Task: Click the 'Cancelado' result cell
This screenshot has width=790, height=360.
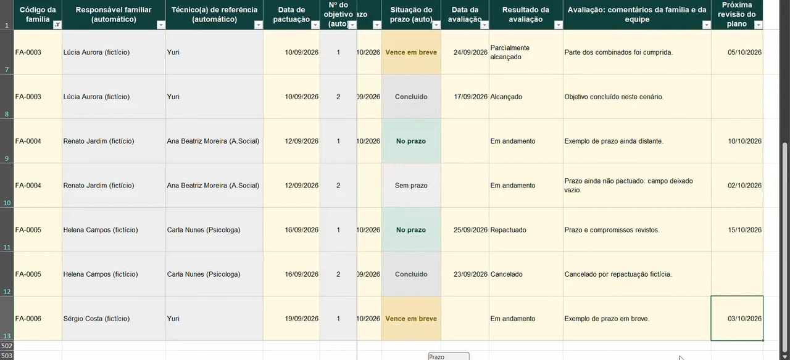Action: tap(526, 274)
